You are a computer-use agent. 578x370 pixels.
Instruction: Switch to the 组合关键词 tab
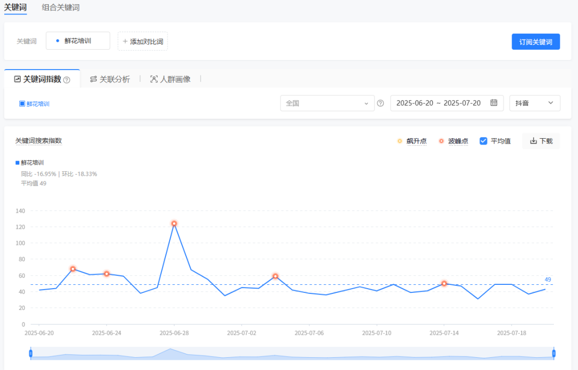pos(61,7)
